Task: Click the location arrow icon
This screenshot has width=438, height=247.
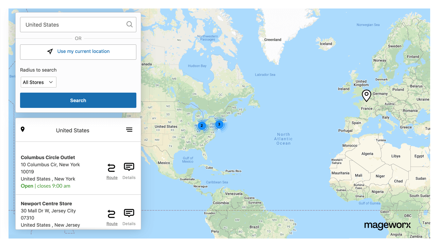Action: [50, 52]
